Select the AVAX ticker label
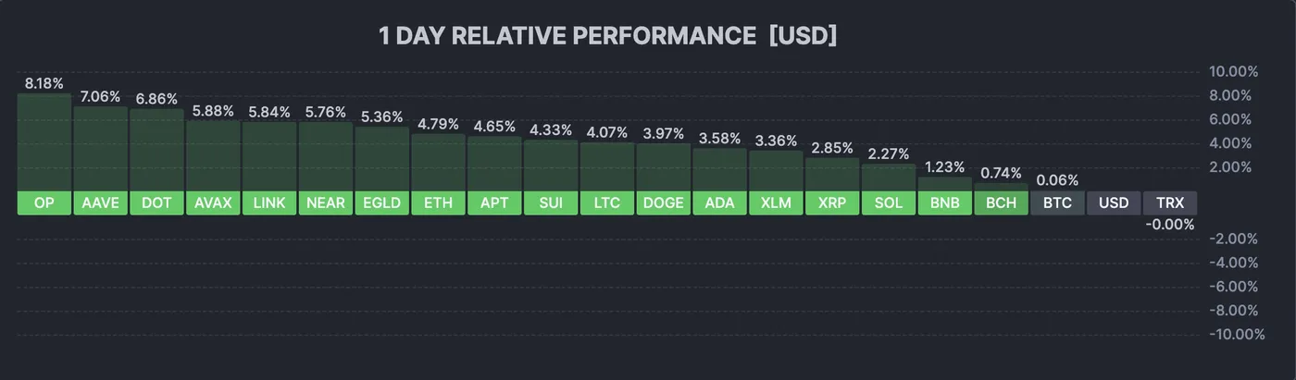Viewport: 1296px width, 380px height. (213, 202)
